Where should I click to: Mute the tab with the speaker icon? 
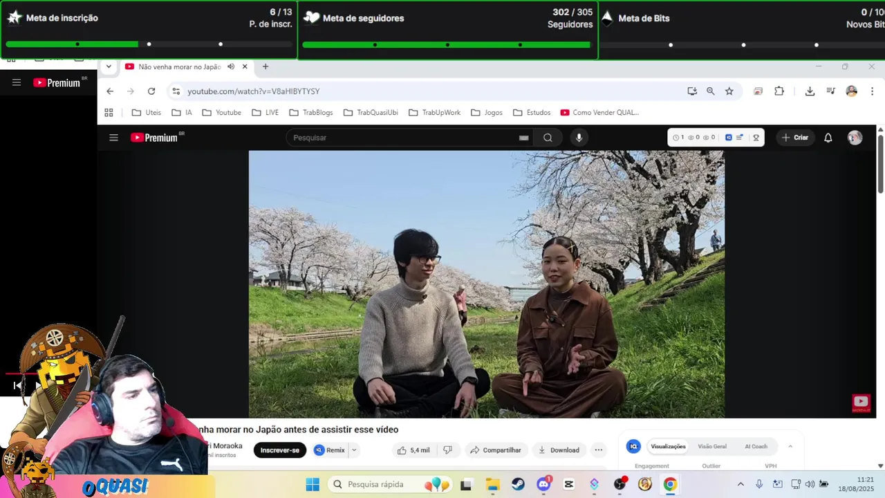(x=231, y=67)
